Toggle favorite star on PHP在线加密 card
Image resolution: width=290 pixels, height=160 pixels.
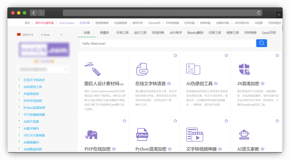coord(125,121)
